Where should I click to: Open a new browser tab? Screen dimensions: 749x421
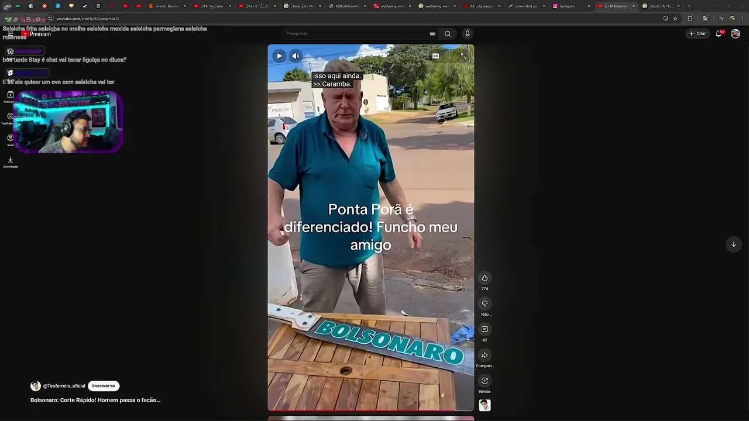tap(689, 6)
